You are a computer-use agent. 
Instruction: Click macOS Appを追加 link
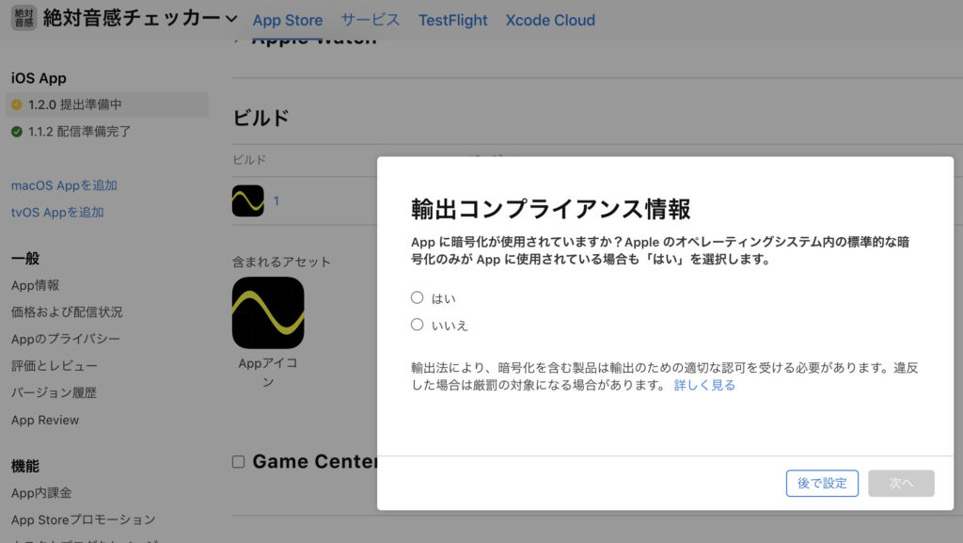click(x=64, y=184)
